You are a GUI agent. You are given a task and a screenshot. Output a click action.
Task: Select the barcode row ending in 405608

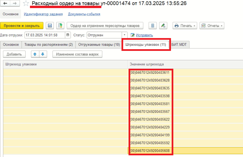click(150, 151)
